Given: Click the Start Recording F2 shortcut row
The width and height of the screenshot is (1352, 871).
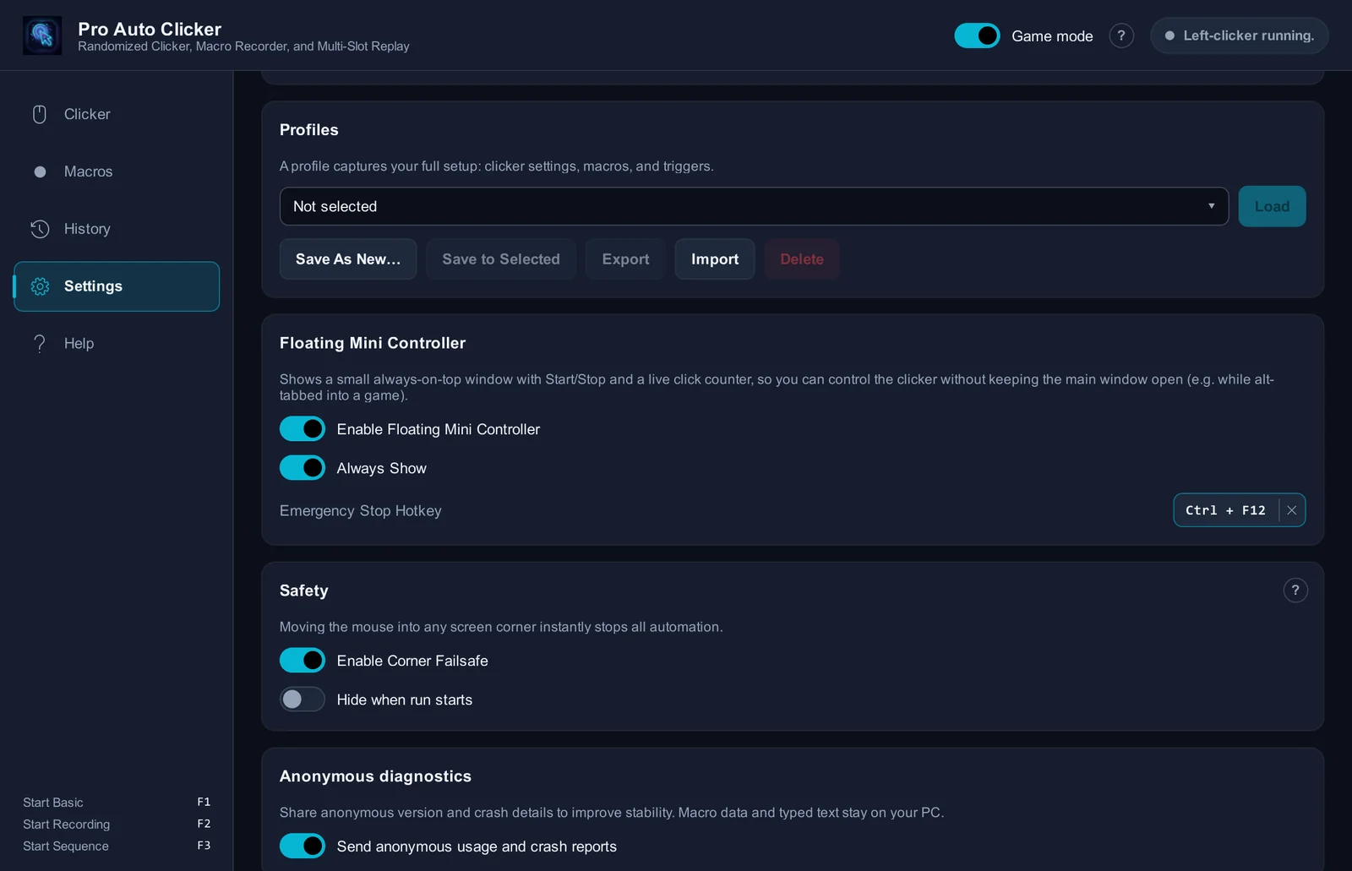Looking at the screenshot, I should click(x=117, y=825).
